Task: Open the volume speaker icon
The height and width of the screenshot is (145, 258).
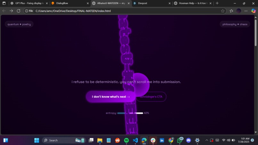Action: [x=228, y=140]
